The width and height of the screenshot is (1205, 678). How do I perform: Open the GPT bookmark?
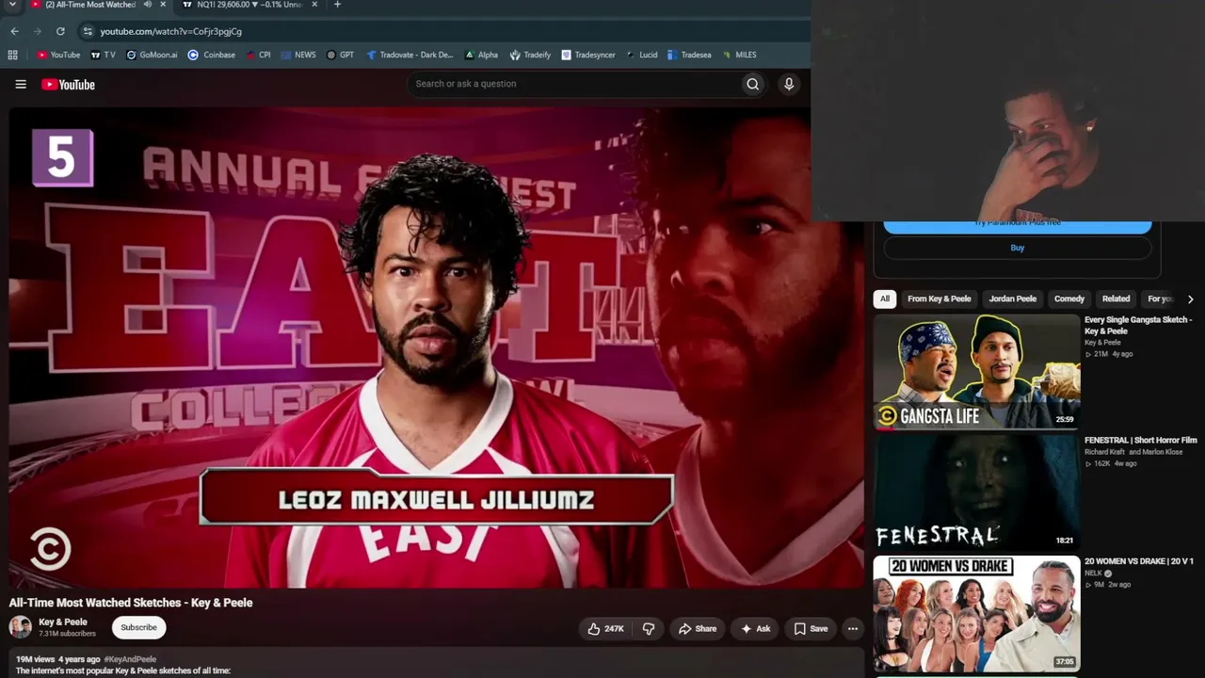pyautogui.click(x=340, y=55)
